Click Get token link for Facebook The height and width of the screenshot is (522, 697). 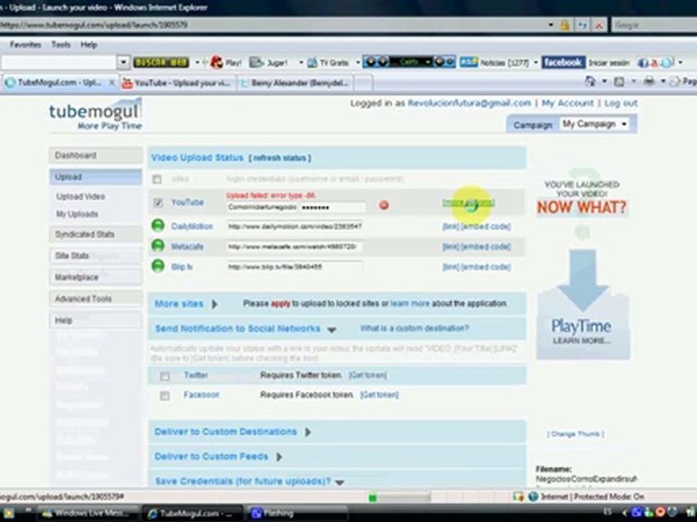pos(379,395)
